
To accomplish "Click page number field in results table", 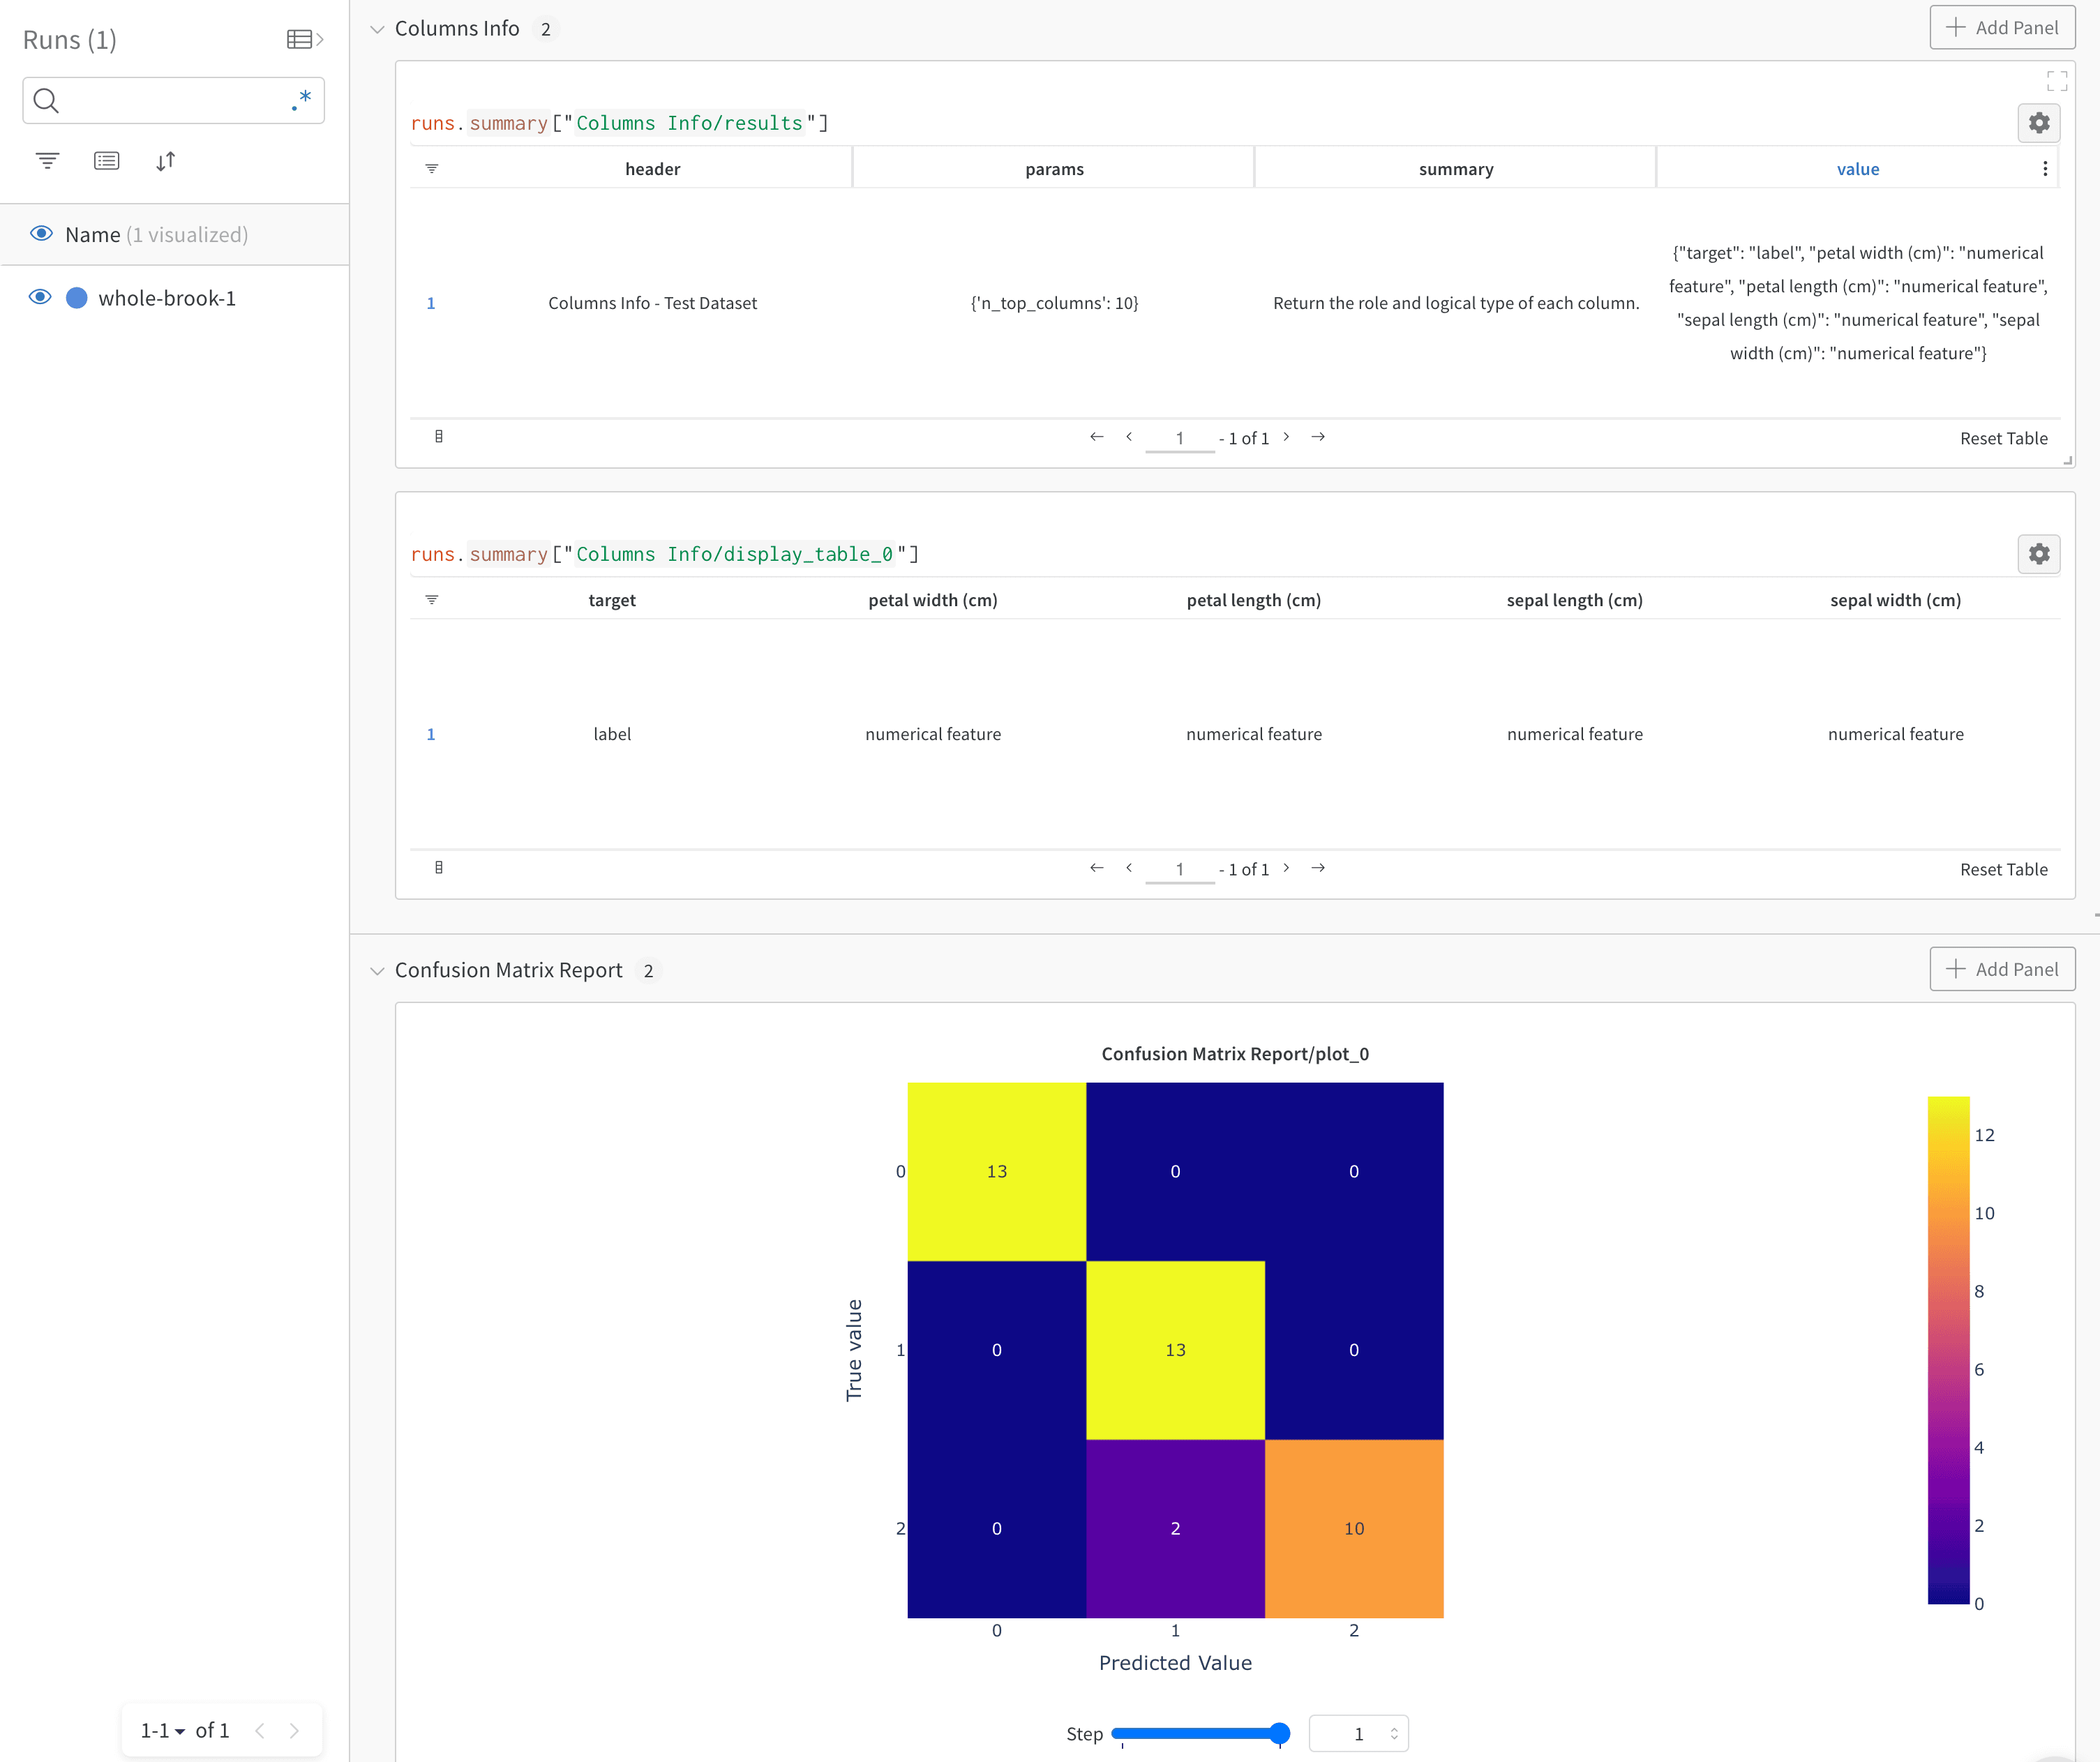I will tap(1180, 438).
